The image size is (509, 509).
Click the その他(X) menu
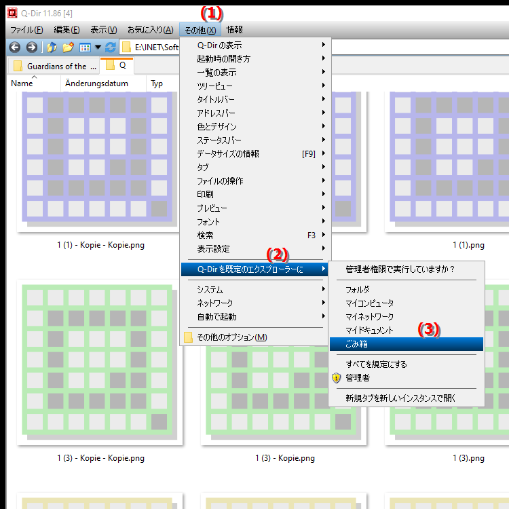coord(200,30)
